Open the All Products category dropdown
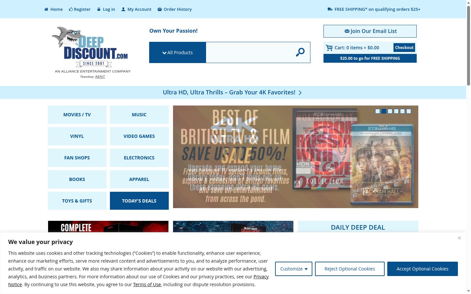Image resolution: width=471 pixels, height=294 pixels. click(178, 52)
